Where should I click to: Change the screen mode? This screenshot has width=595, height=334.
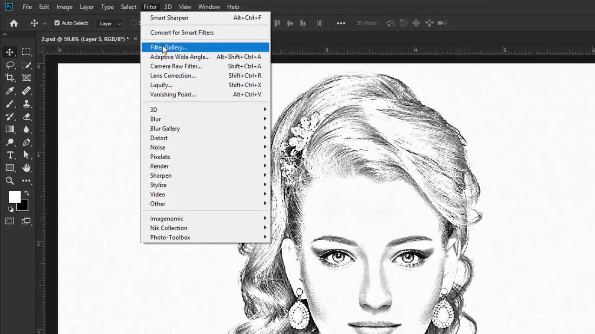(26, 221)
